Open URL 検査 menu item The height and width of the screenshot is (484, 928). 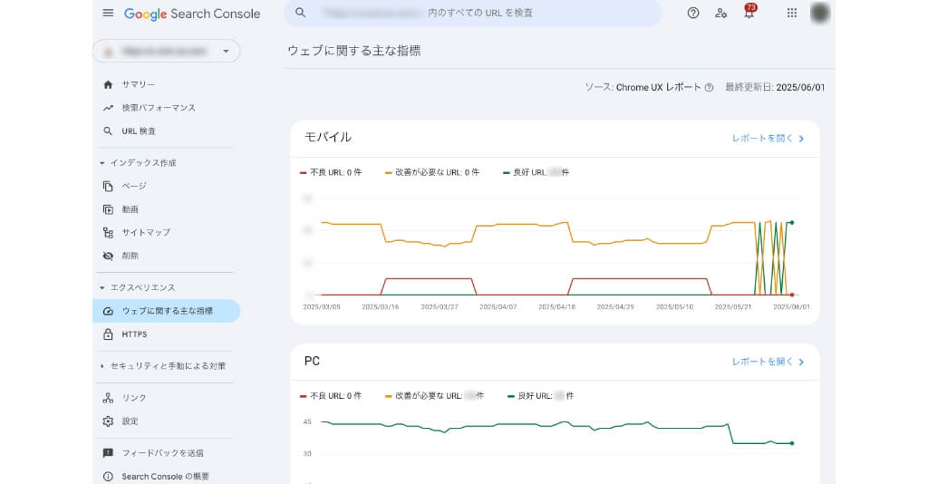point(139,131)
